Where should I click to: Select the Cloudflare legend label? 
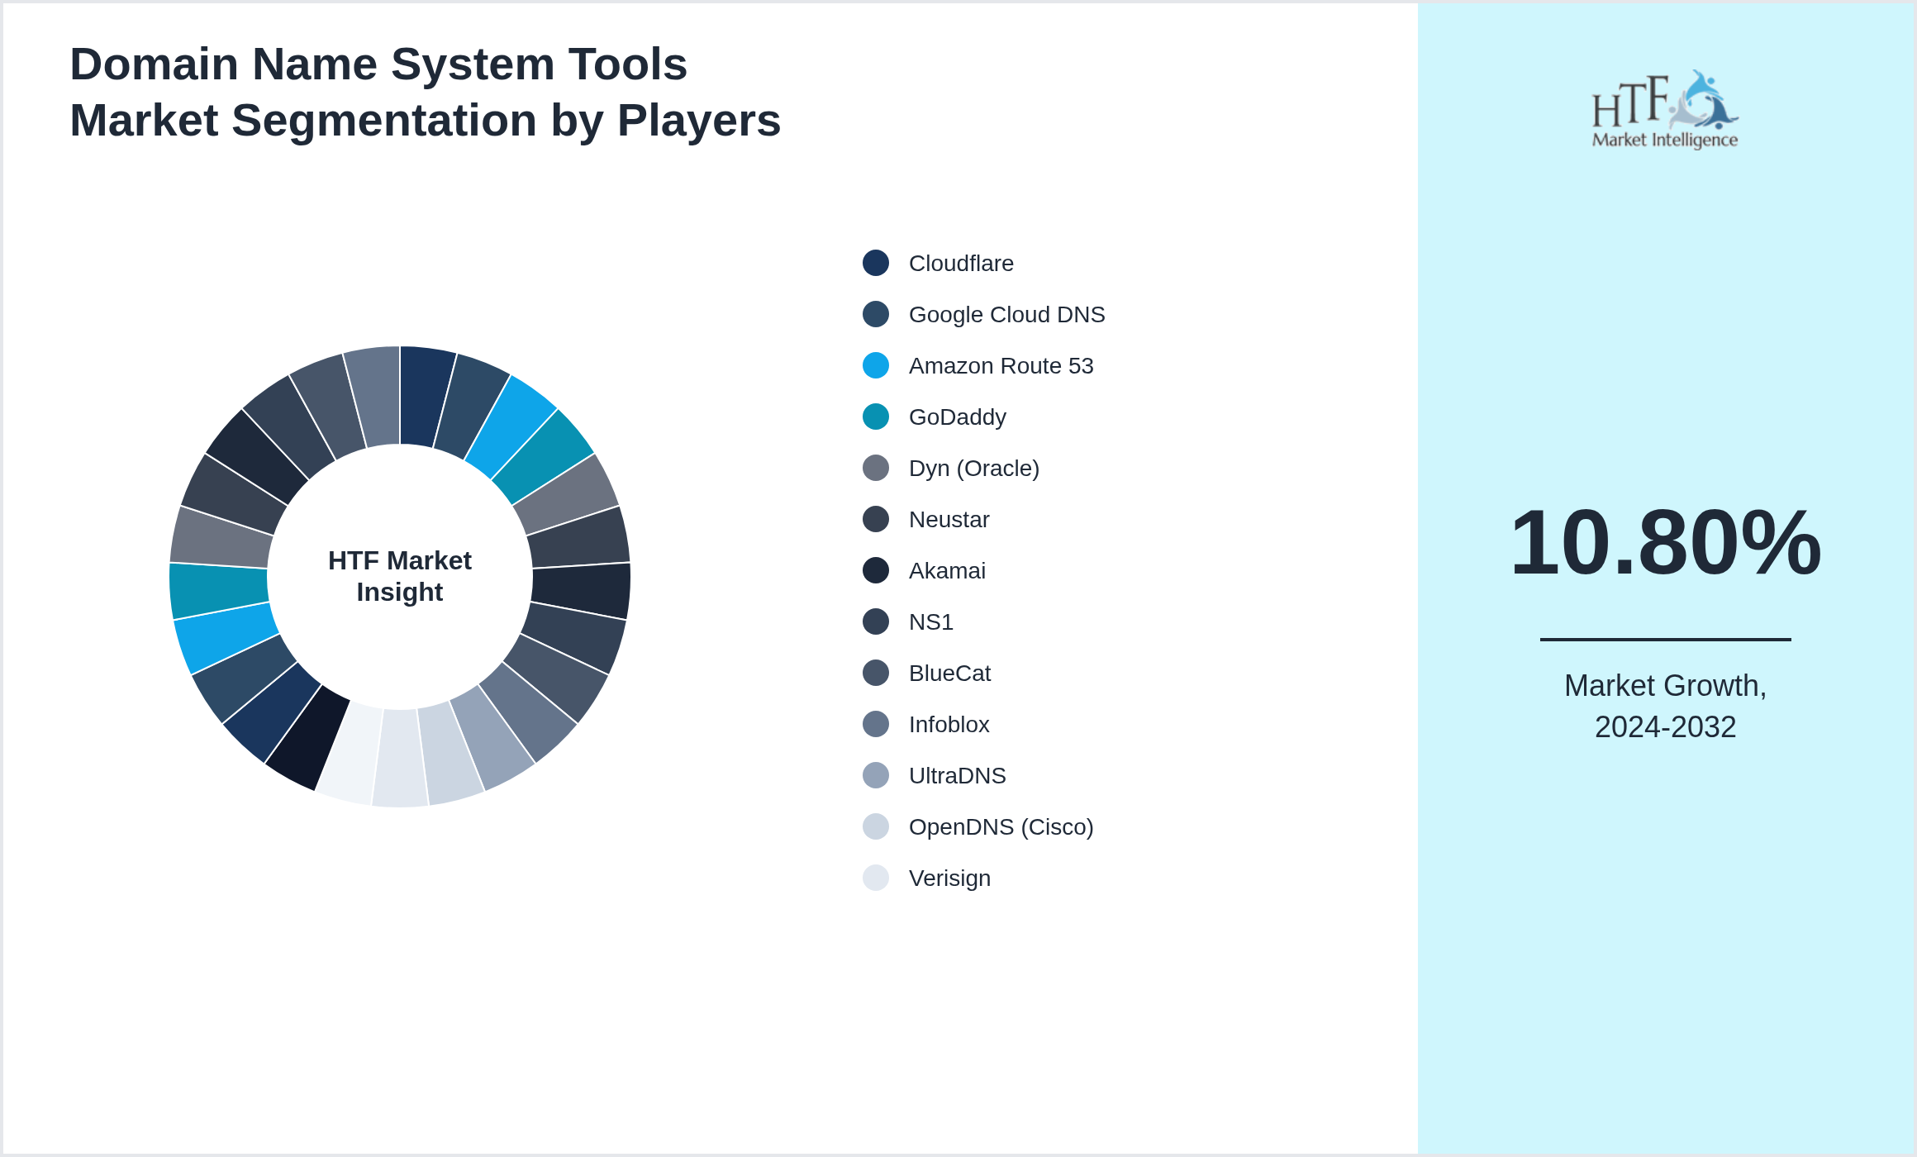click(961, 263)
